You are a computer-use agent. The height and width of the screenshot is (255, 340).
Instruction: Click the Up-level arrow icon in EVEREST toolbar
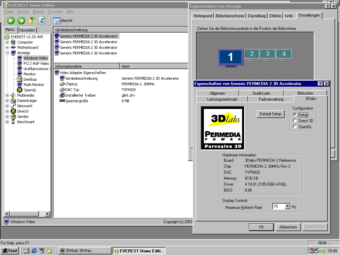click(x=32, y=21)
